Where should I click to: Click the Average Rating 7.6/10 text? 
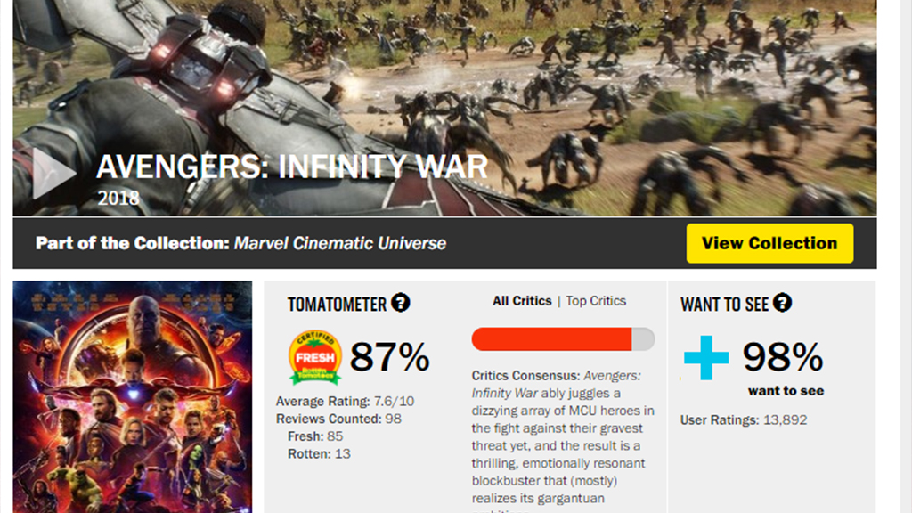pyautogui.click(x=345, y=402)
